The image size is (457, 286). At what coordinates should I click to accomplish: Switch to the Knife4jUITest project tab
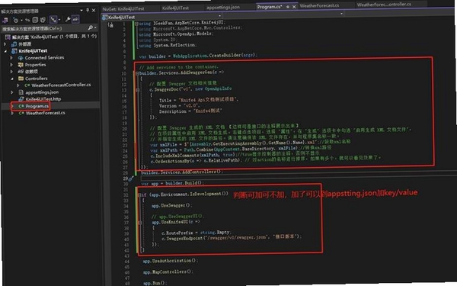click(175, 8)
